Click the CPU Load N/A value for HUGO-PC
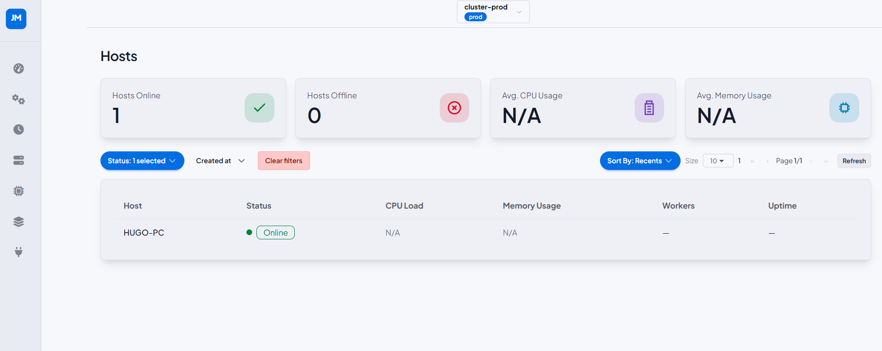The width and height of the screenshot is (882, 351). point(392,233)
